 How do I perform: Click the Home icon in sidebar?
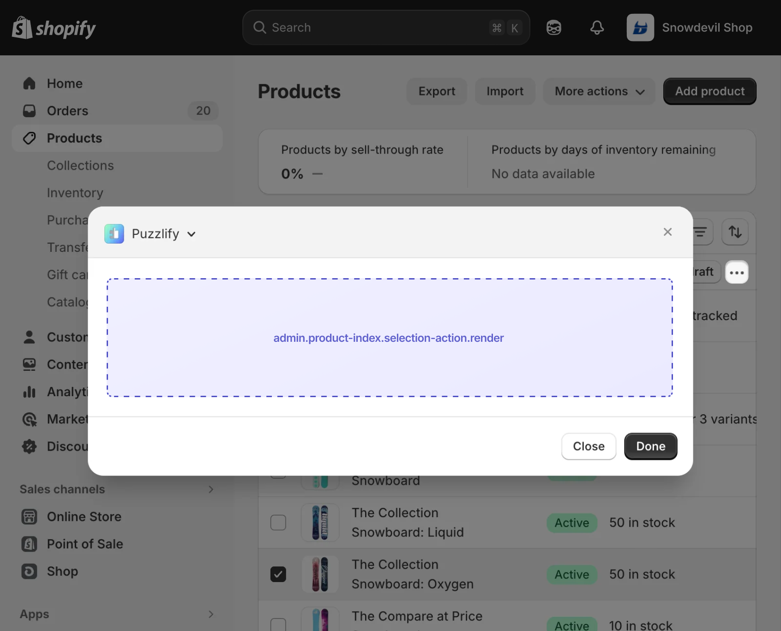click(x=29, y=83)
